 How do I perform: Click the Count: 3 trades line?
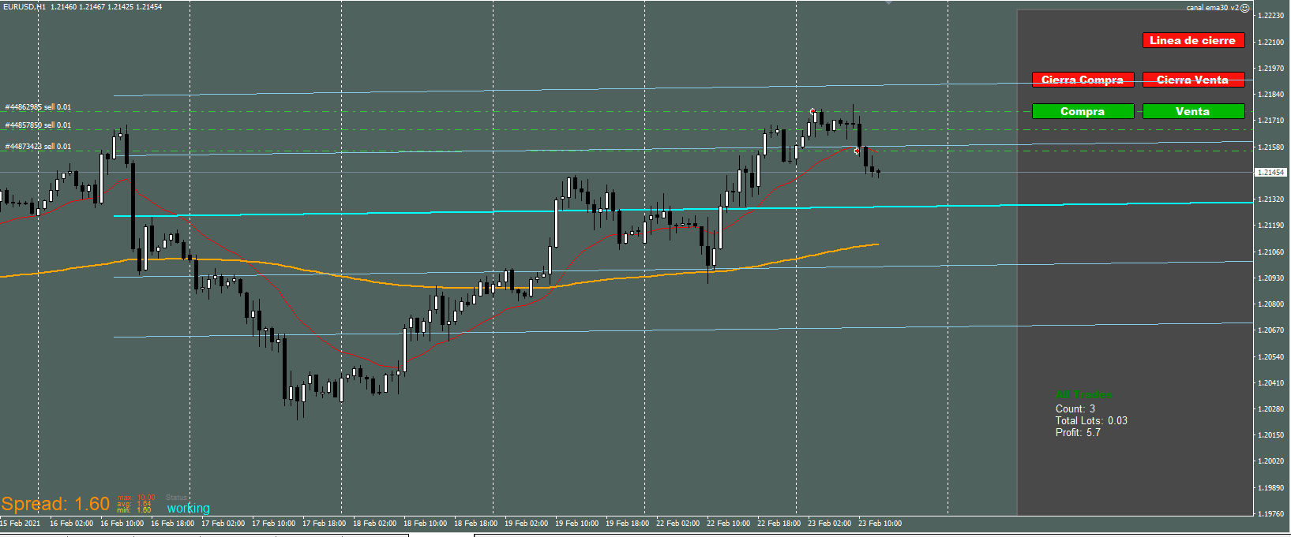[x=1075, y=408]
